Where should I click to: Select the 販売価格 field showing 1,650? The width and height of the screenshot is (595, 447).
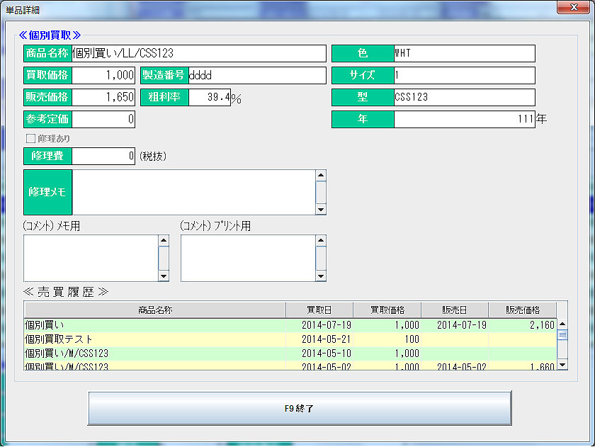click(103, 98)
